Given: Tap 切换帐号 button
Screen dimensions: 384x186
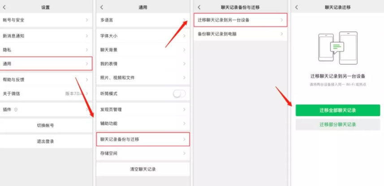Looking at the screenshot, I should click(x=46, y=126).
